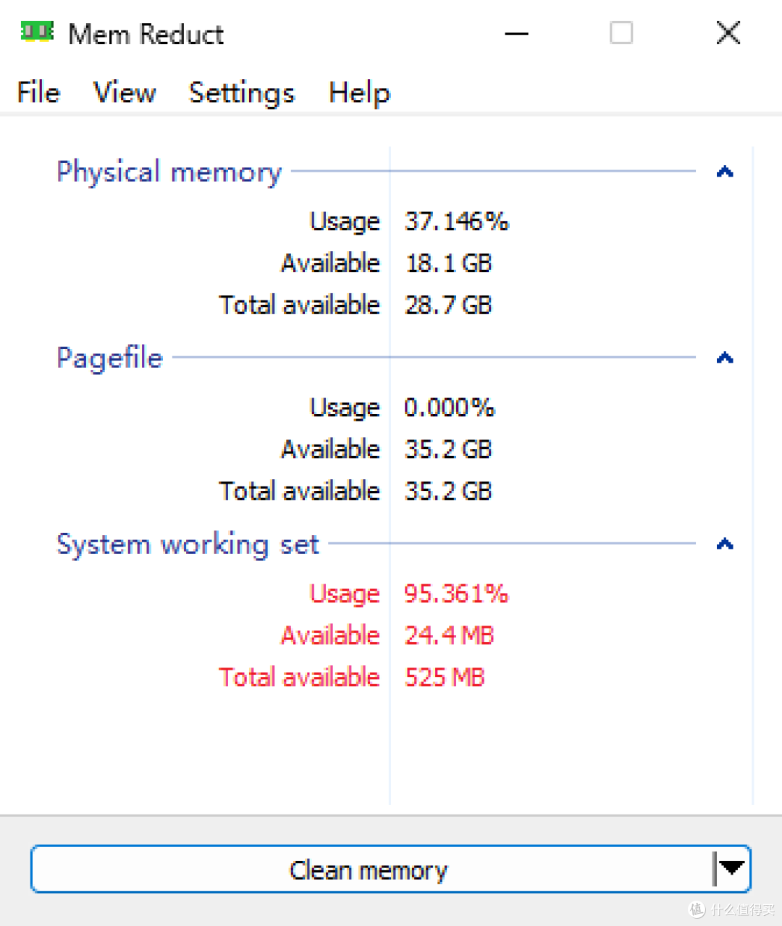Select working set available 24.4 MB

pyautogui.click(x=449, y=635)
